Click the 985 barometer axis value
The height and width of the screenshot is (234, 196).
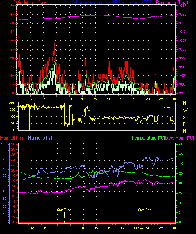tap(182, 75)
